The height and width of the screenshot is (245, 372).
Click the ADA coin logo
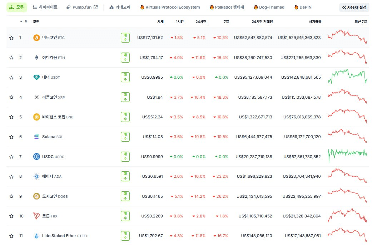point(36,176)
